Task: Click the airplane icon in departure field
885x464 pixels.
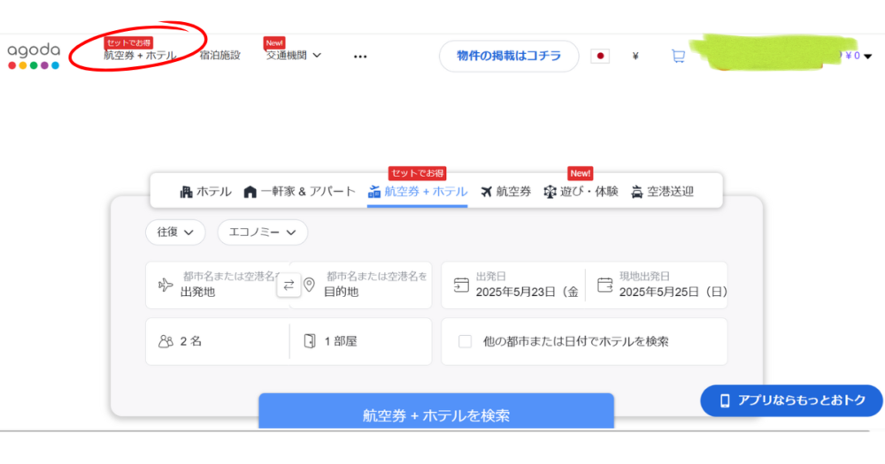Action: (x=165, y=285)
